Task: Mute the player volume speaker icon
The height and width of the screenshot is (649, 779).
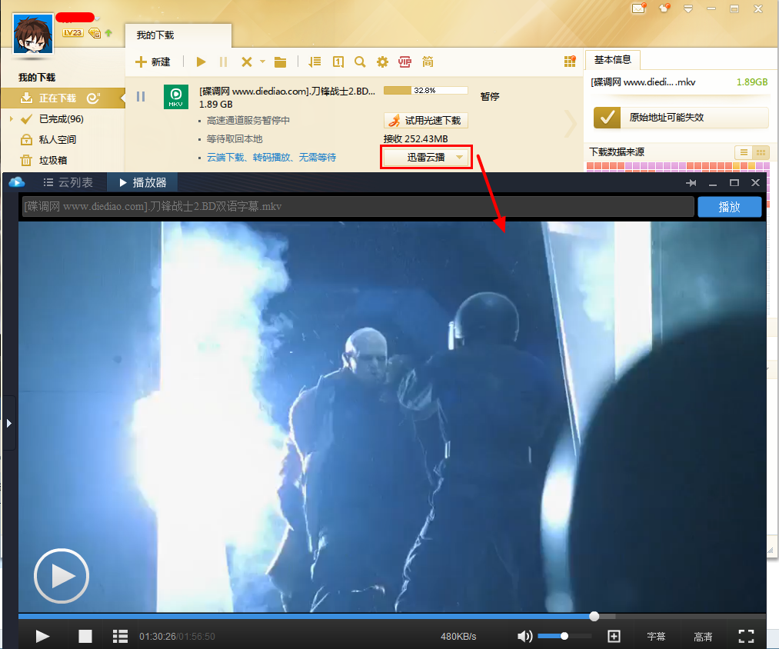Action: pos(524,636)
